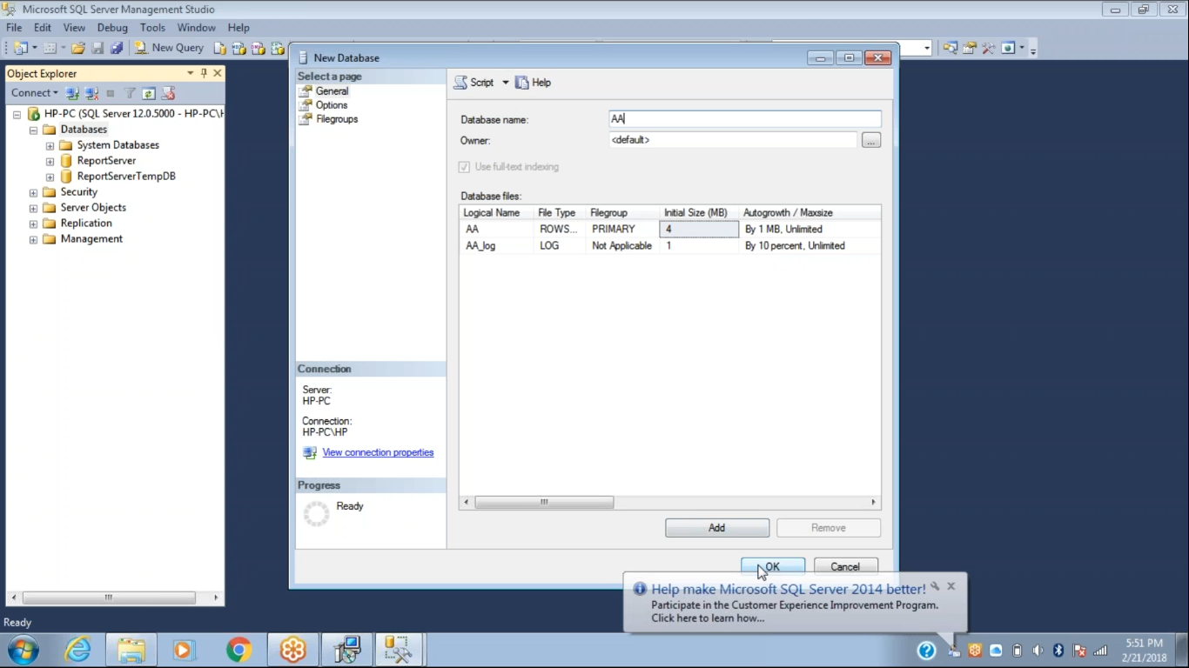Expand the ReportServer database node
This screenshot has width=1189, height=668.
coord(50,161)
